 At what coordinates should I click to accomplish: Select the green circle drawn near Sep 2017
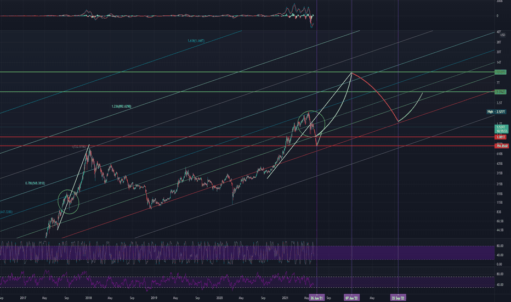click(69, 202)
